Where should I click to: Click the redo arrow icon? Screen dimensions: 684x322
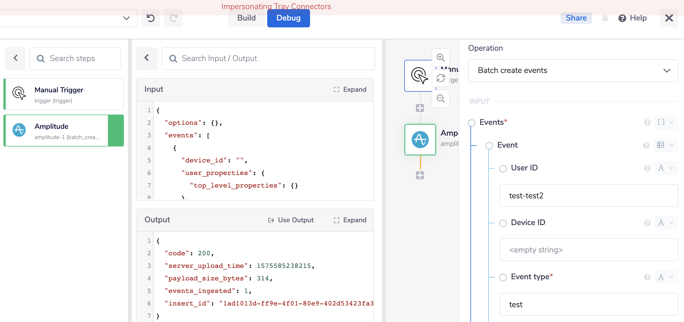(x=173, y=18)
